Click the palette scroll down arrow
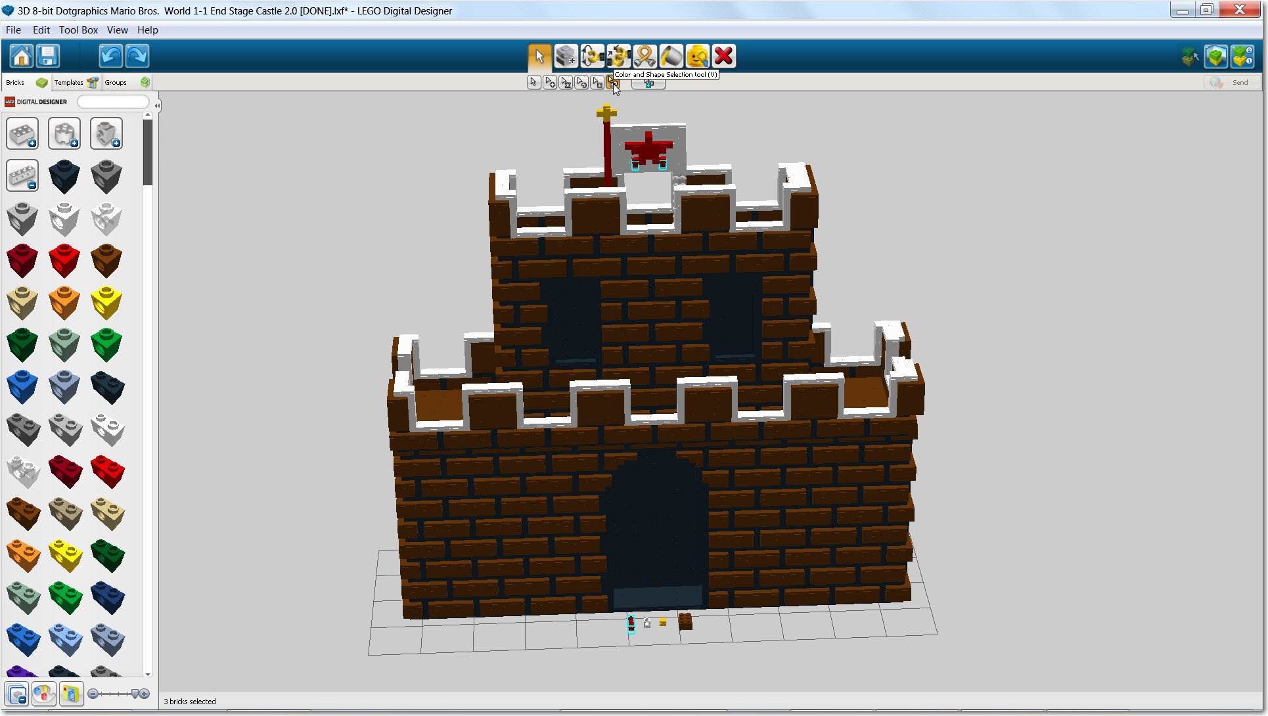The height and width of the screenshot is (716, 1268). [148, 674]
